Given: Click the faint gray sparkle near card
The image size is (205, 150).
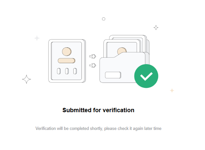Looking at the screenshot, I should point(37,38).
